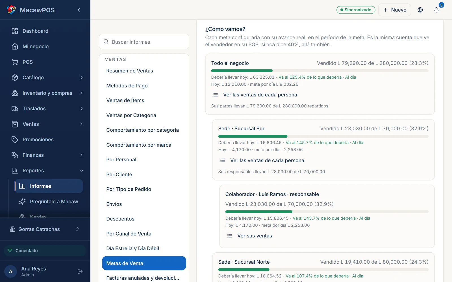Collapse the sidebar with the left arrow
The height and width of the screenshot is (282, 452).
pos(79,10)
